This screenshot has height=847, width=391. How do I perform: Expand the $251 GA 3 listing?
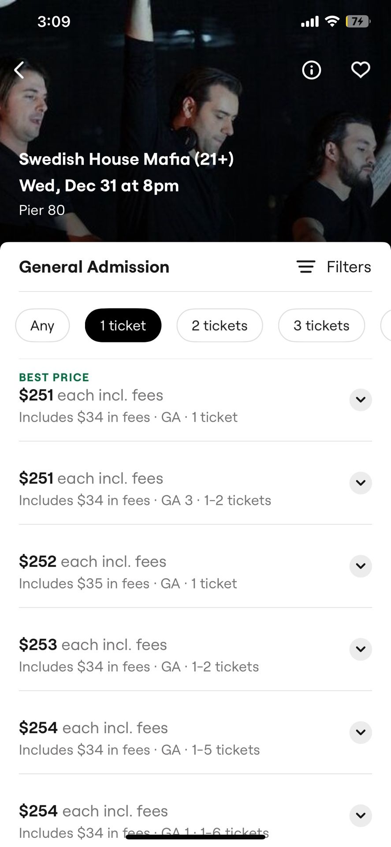361,483
